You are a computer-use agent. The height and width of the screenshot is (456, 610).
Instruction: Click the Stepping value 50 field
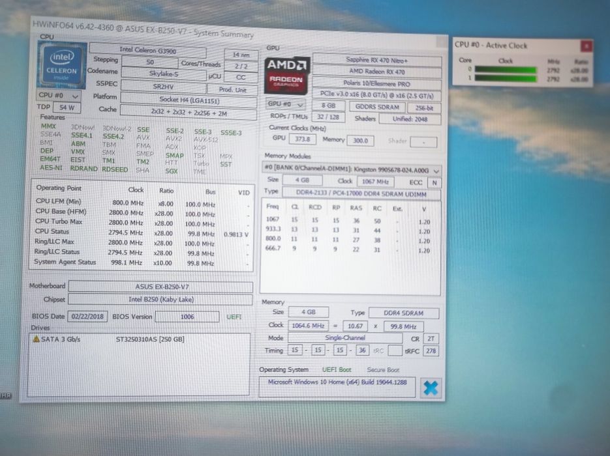(150, 62)
